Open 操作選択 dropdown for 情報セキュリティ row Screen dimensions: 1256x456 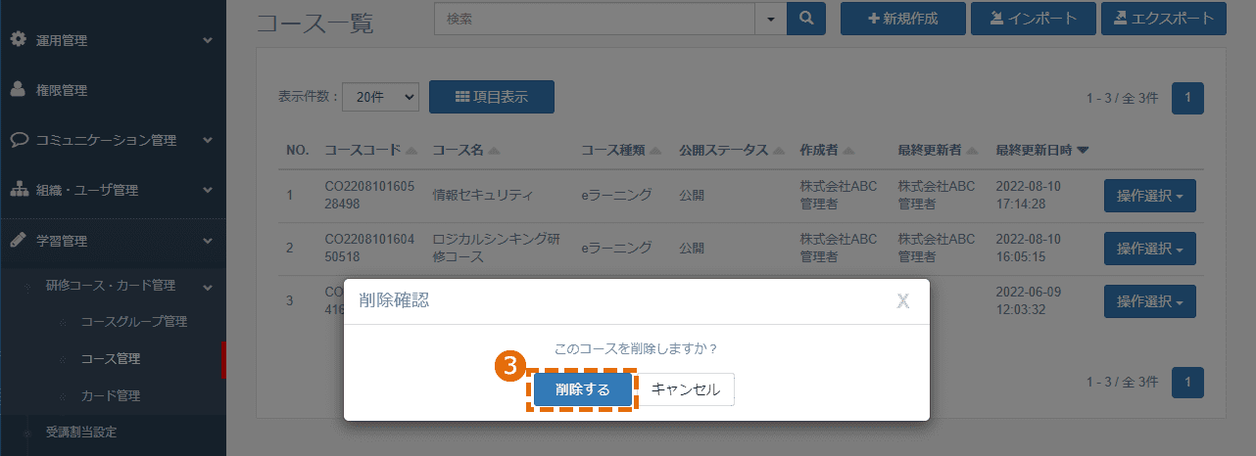pos(1150,195)
